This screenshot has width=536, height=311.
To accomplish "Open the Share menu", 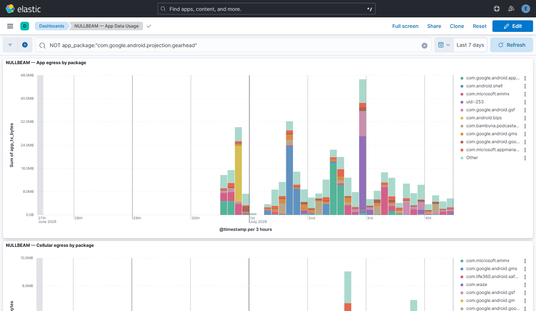I will (x=434, y=26).
